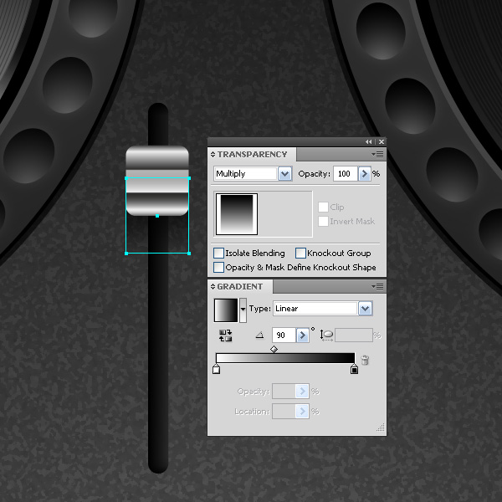The height and width of the screenshot is (502, 502).
Task: Enable Opacity & Mask Define Knockout Shape
Action: (218, 268)
